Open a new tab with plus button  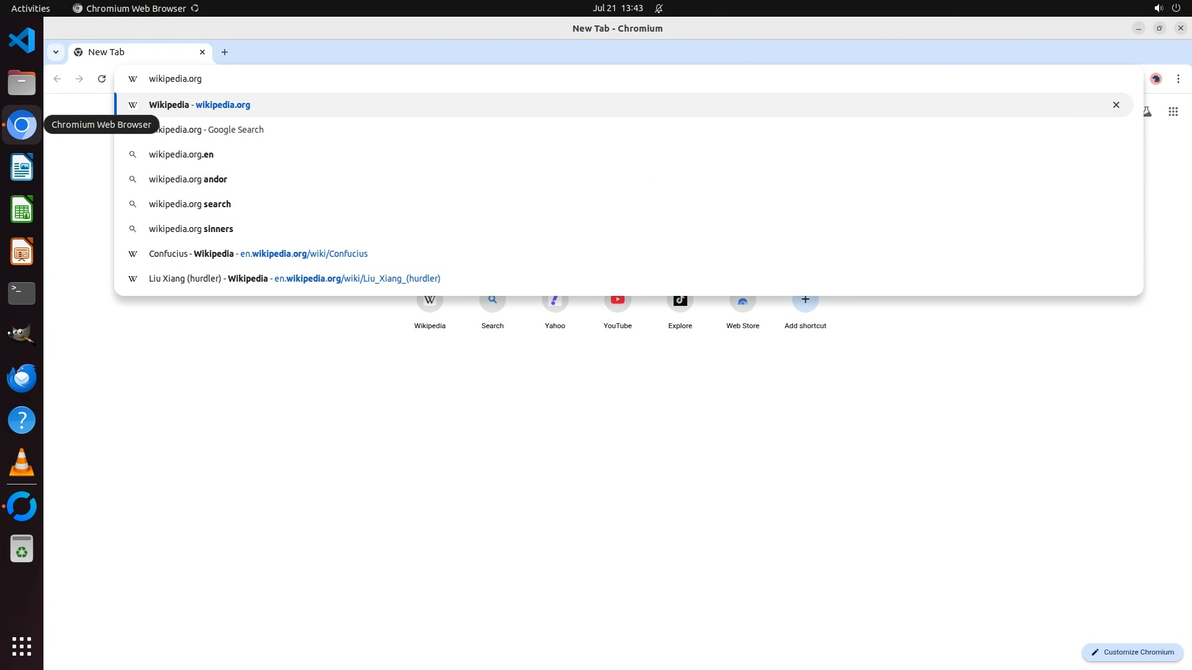[x=225, y=52]
